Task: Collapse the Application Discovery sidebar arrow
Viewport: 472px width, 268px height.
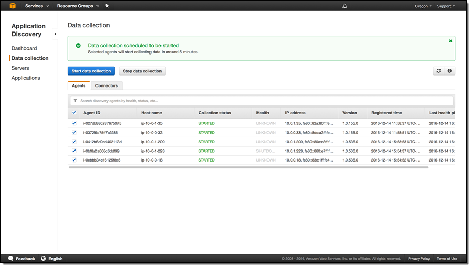Action: point(55,34)
